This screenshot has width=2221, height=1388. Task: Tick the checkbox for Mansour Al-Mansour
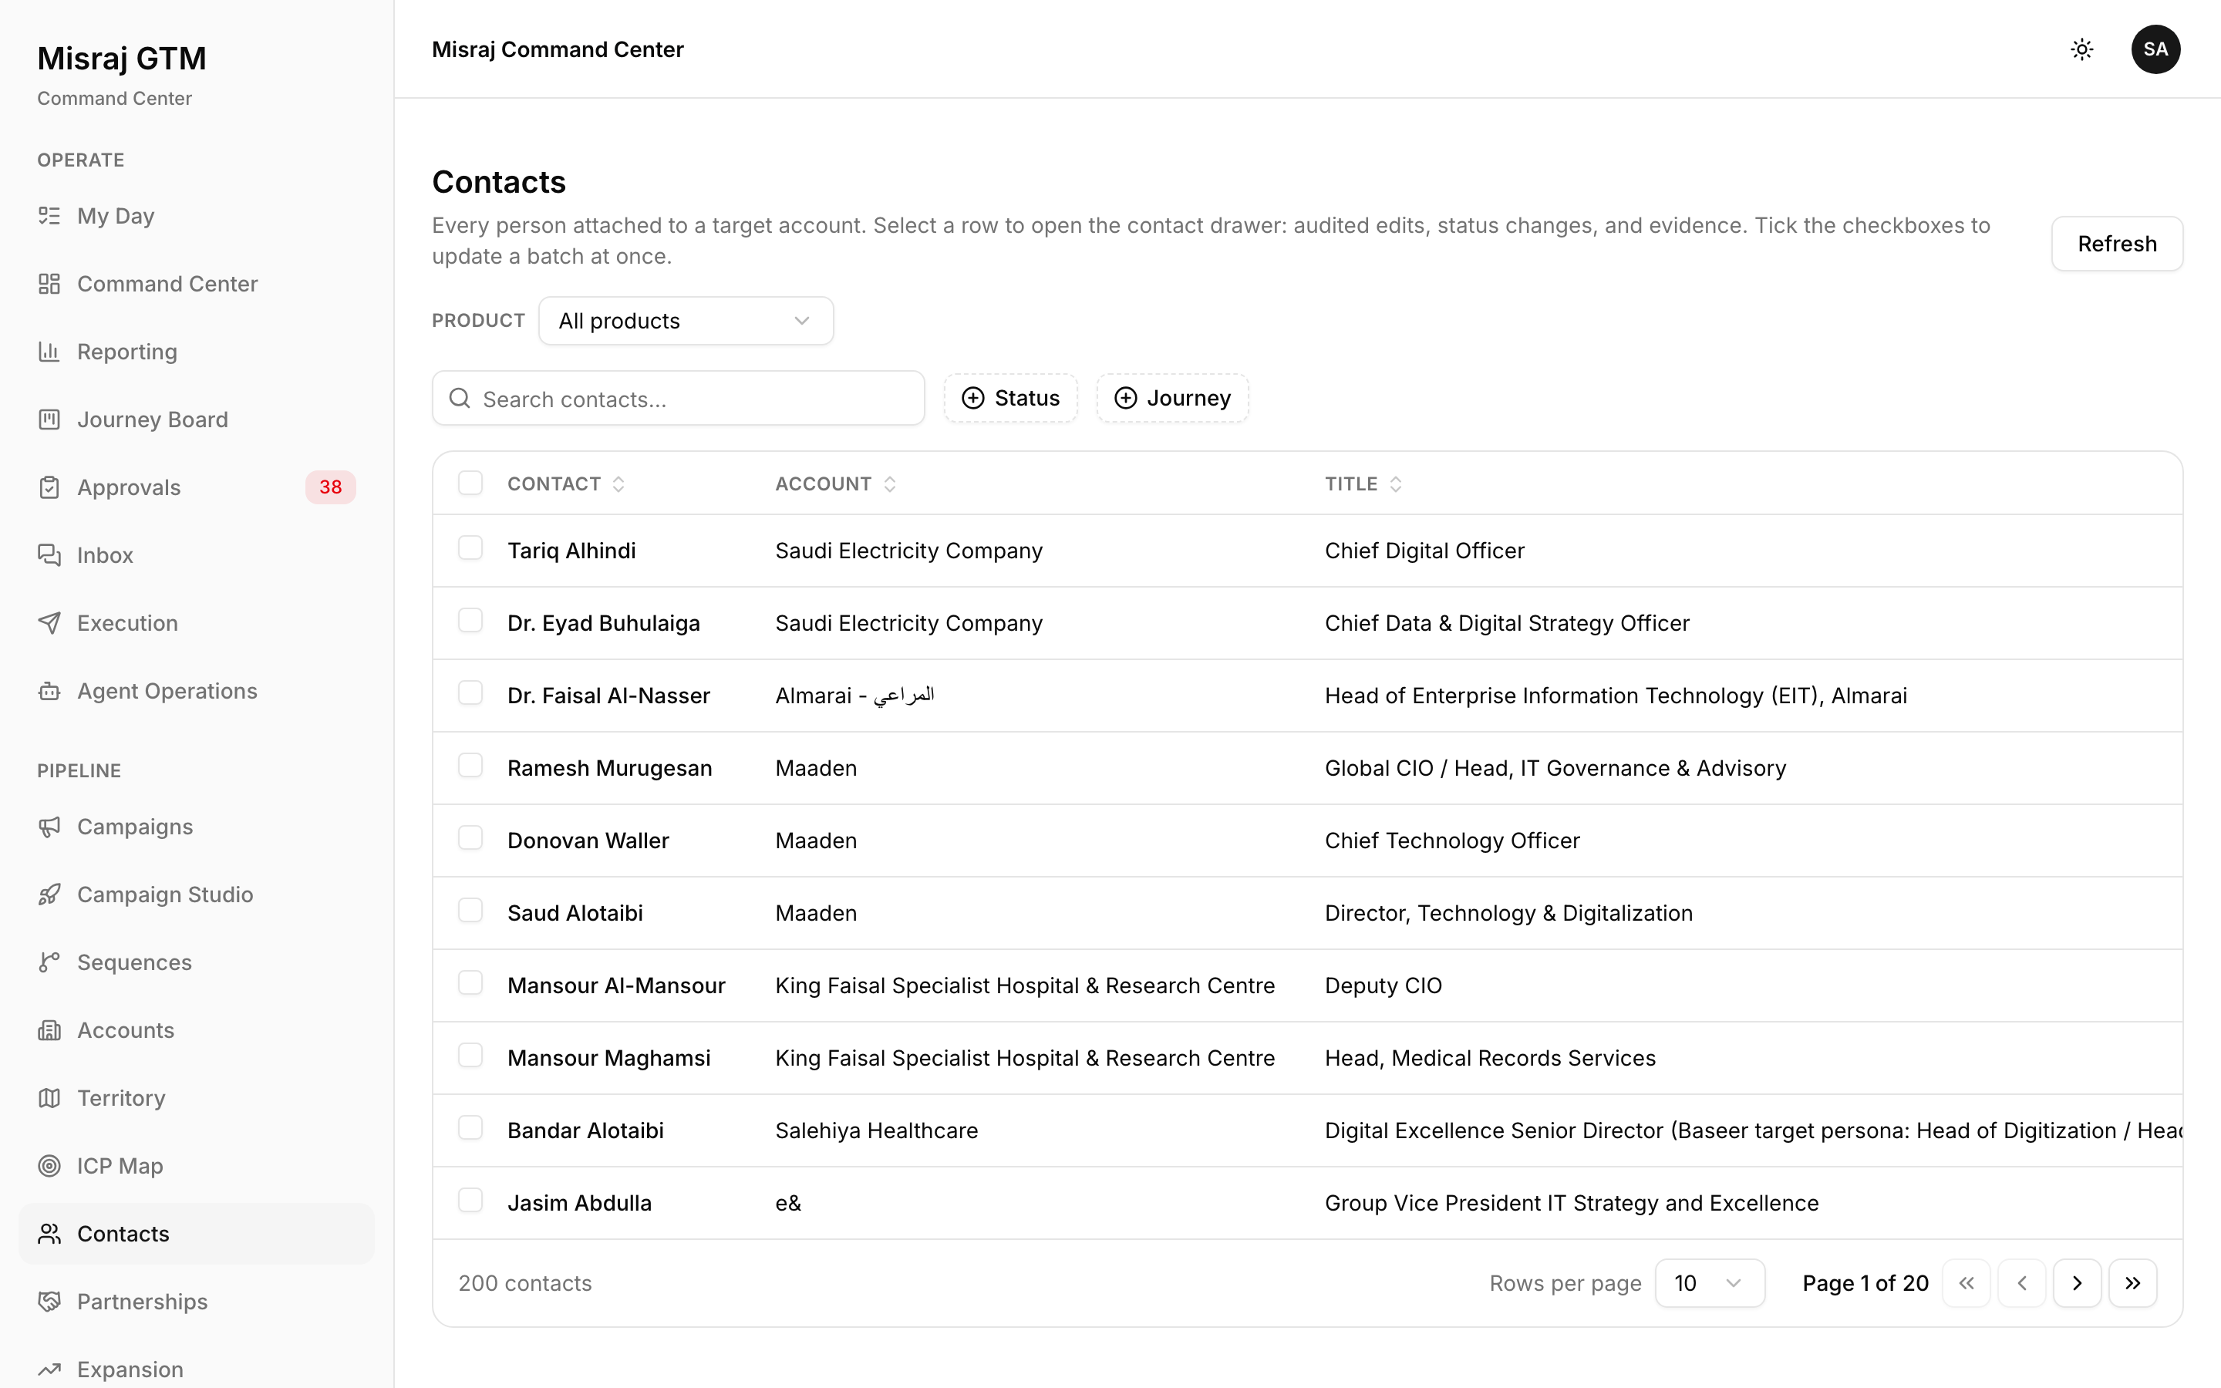coord(470,983)
